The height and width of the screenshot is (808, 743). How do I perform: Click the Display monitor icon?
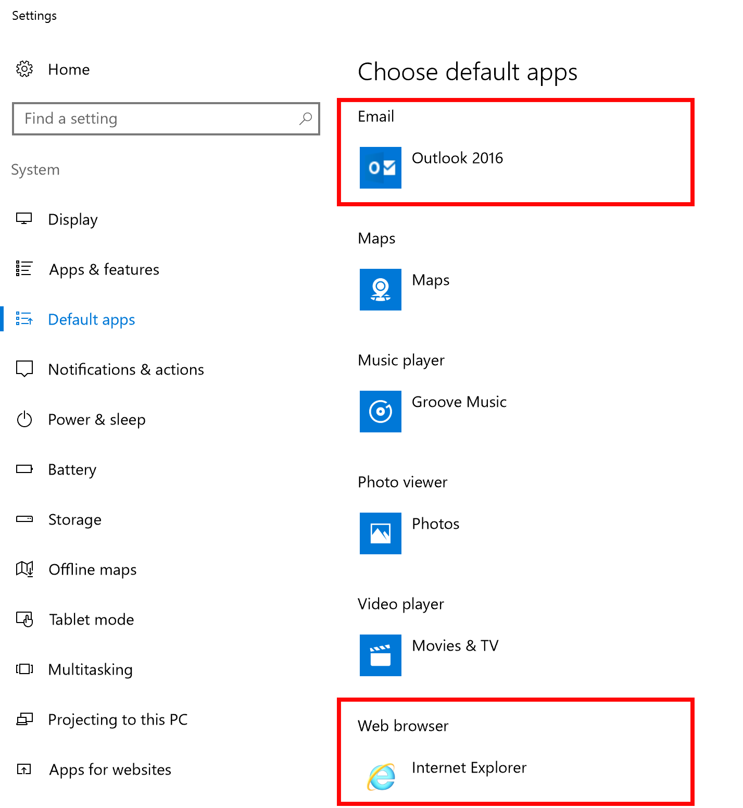24,219
